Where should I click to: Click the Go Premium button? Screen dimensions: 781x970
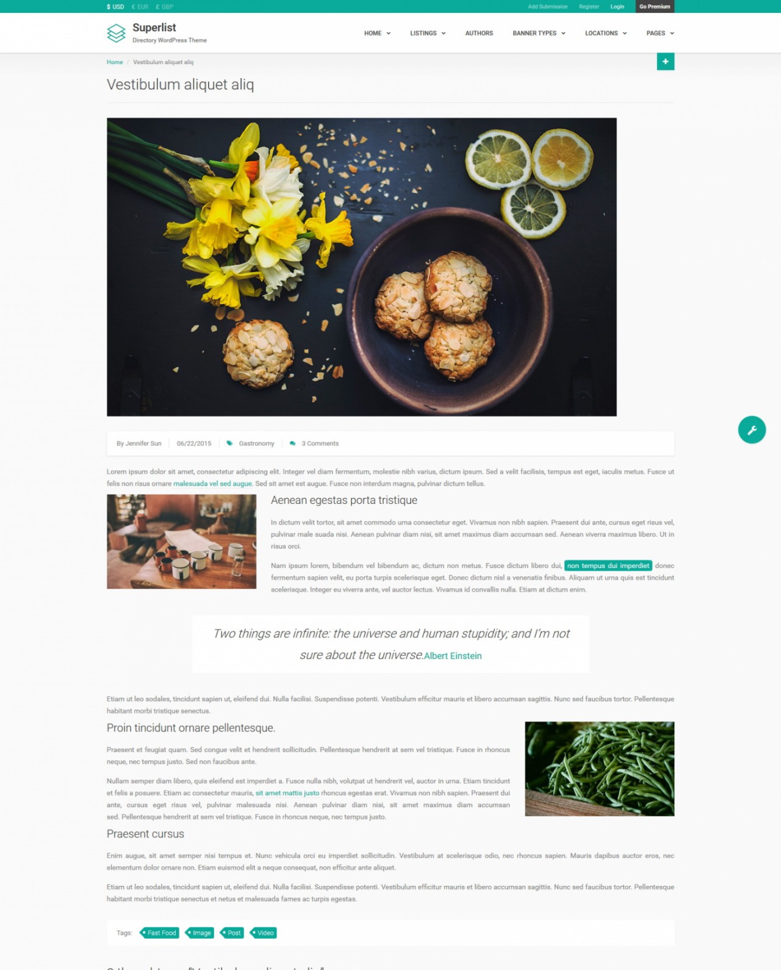(655, 7)
